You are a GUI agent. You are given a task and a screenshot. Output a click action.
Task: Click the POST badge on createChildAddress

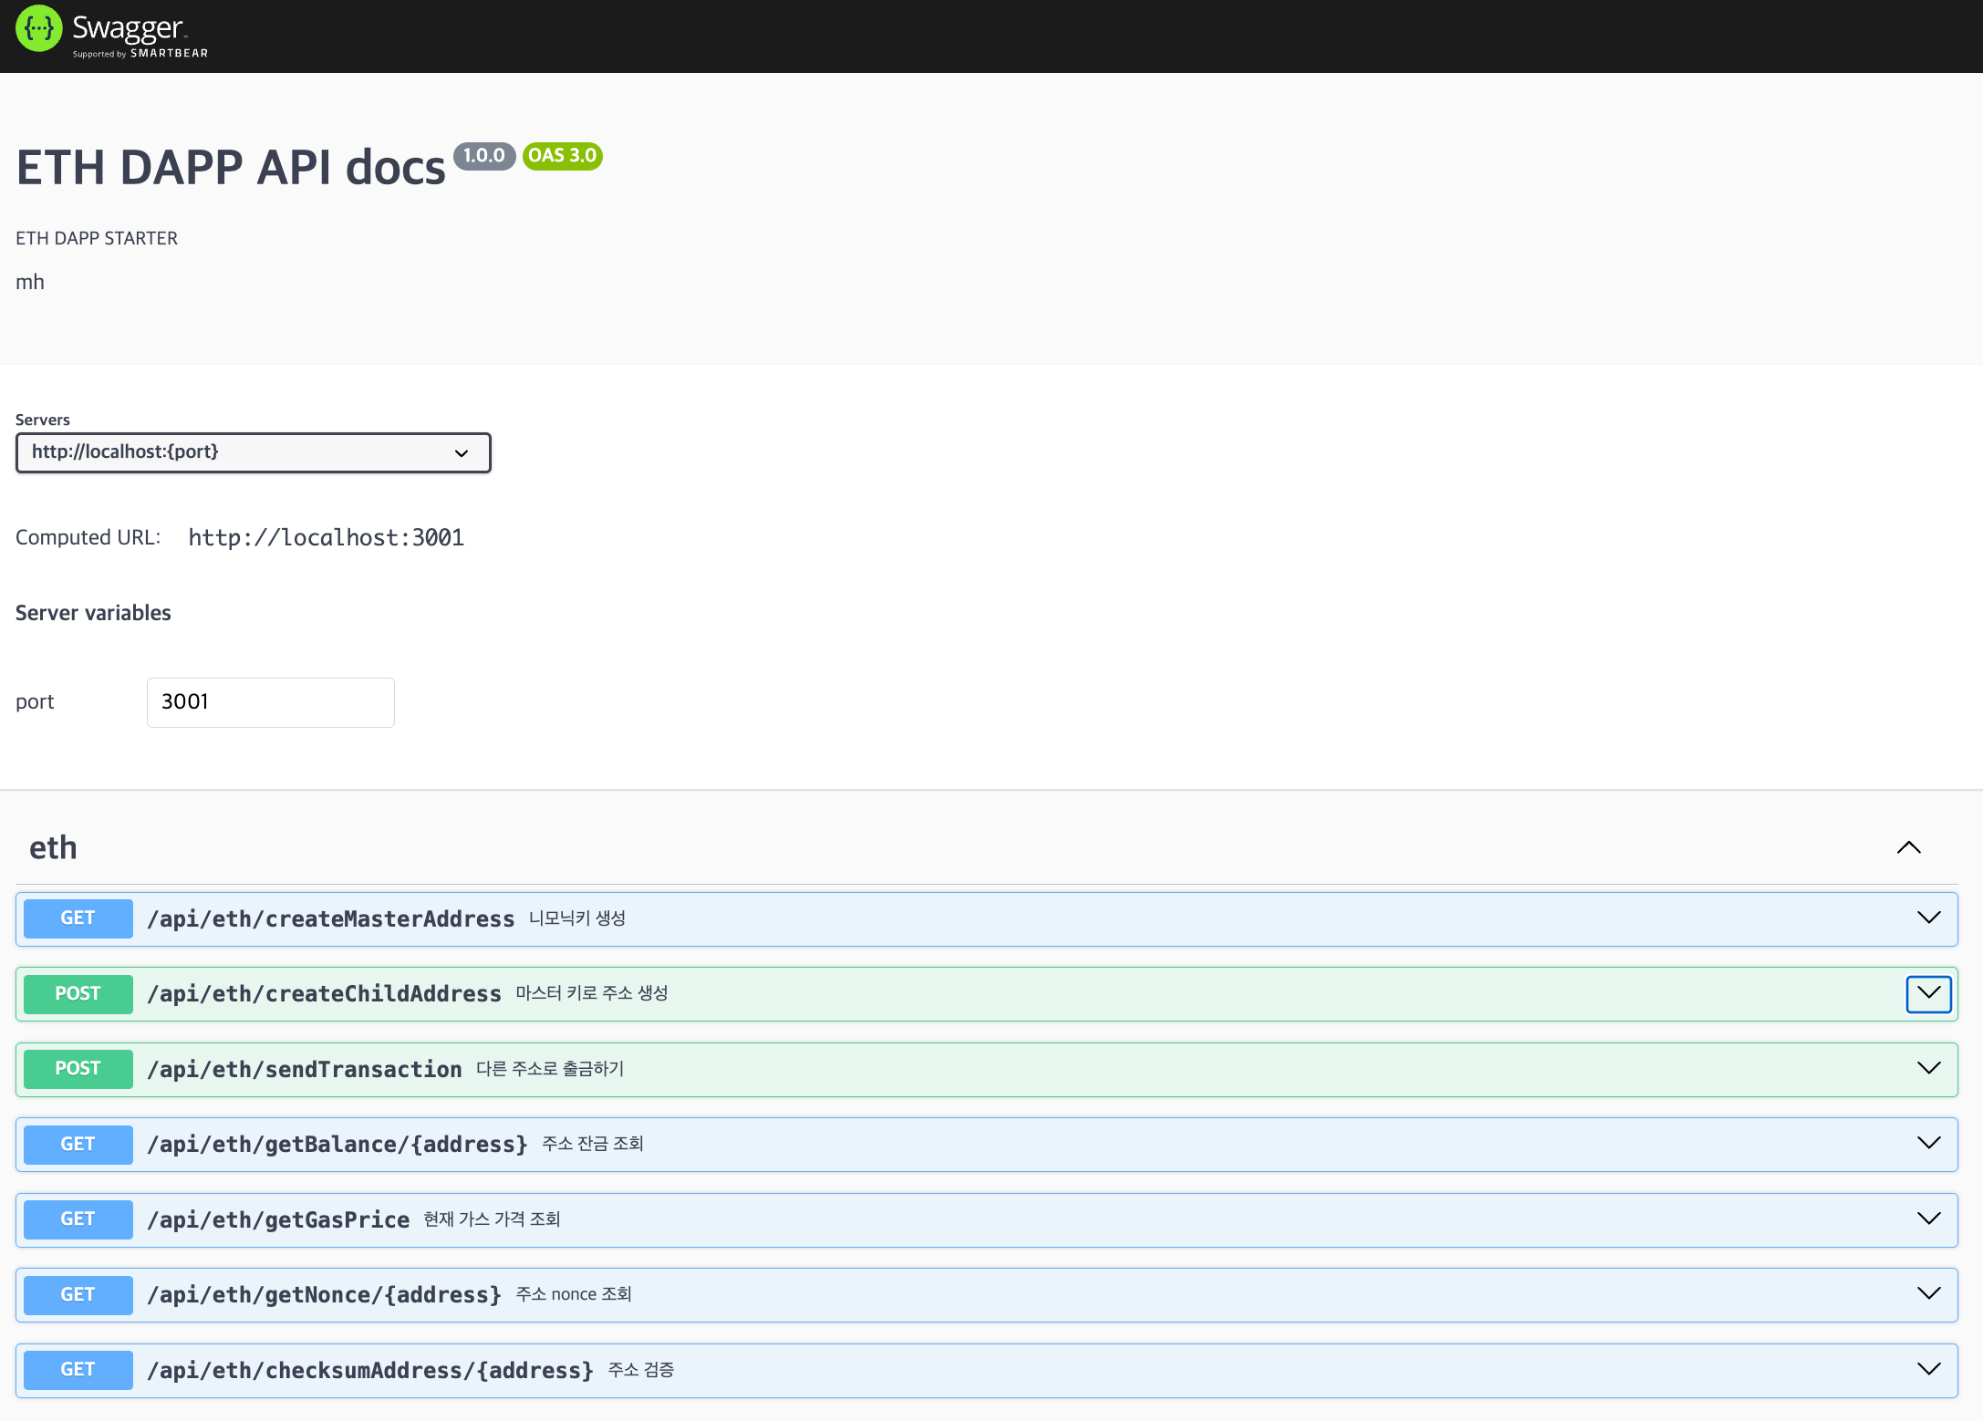[78, 994]
